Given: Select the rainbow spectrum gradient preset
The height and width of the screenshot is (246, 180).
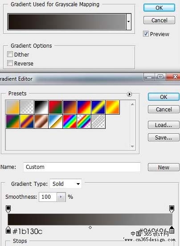Looking at the screenshot, I should tap(70, 121).
